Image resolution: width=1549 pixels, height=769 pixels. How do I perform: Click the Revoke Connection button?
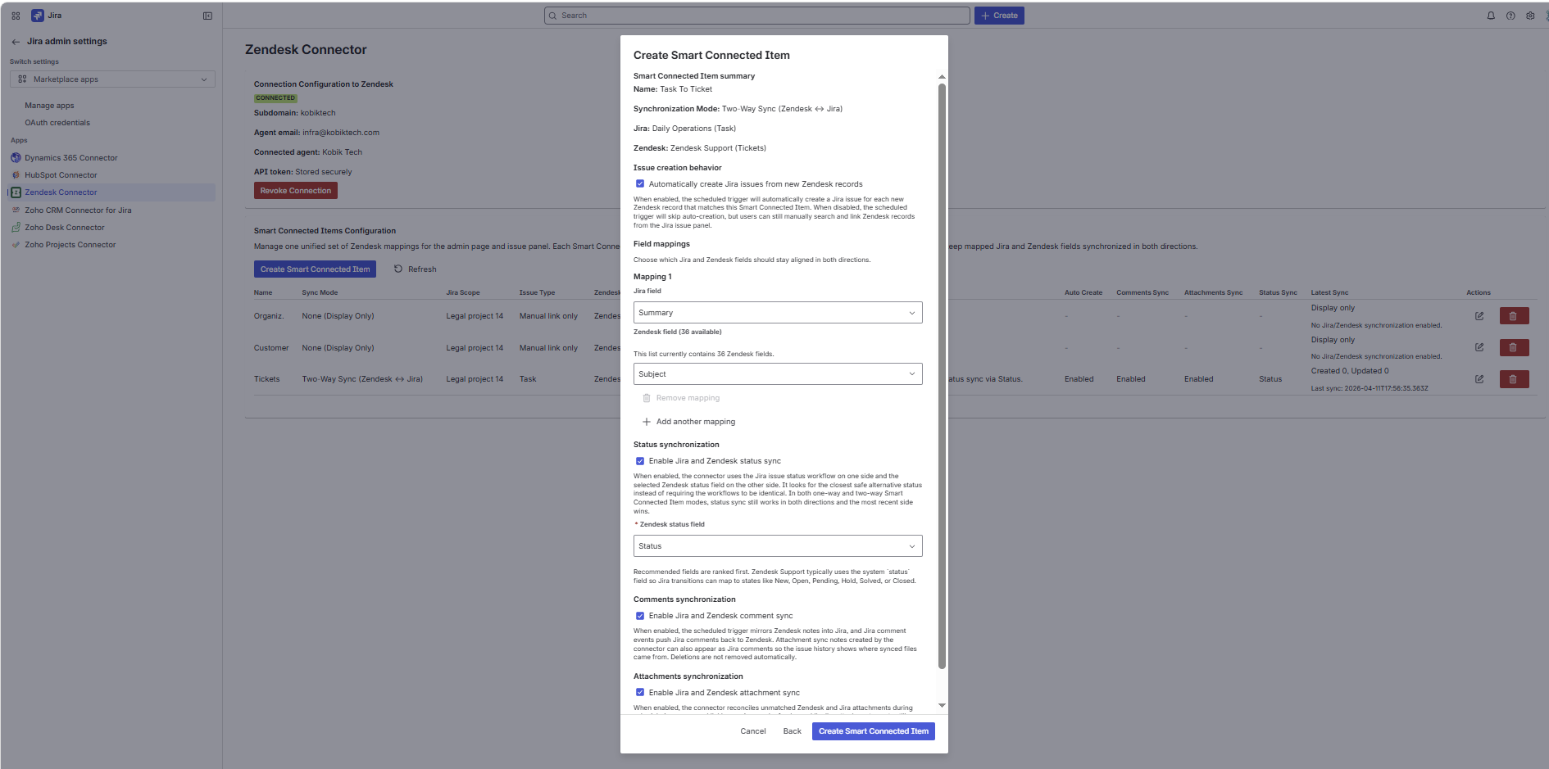295,190
